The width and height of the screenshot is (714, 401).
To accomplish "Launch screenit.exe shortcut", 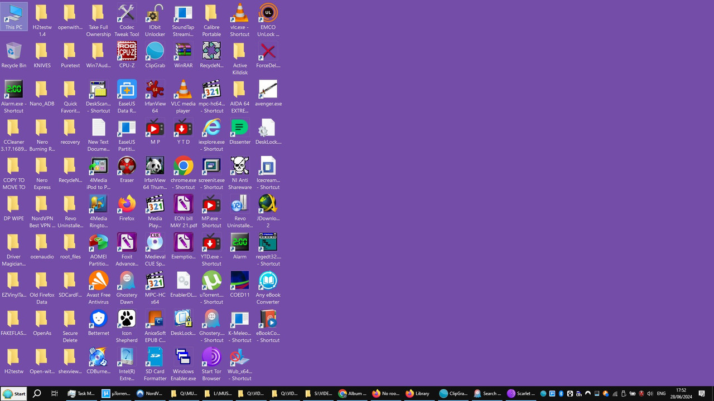I will (211, 174).
